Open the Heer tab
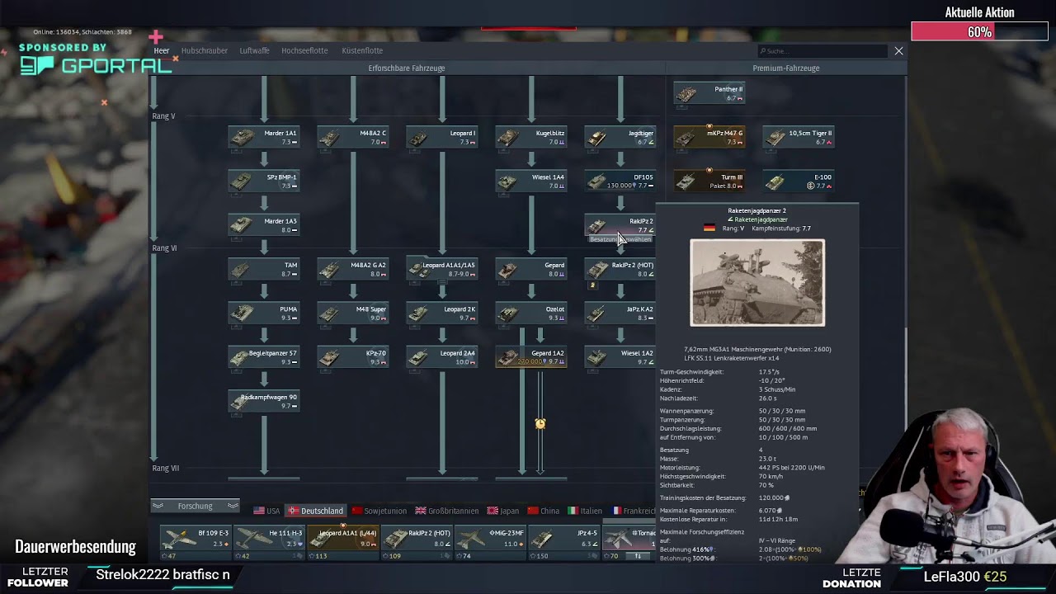Image resolution: width=1056 pixels, height=594 pixels. pyautogui.click(x=161, y=50)
